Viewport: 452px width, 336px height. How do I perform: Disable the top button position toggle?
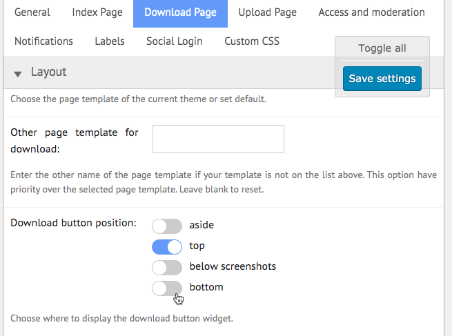pos(167,247)
